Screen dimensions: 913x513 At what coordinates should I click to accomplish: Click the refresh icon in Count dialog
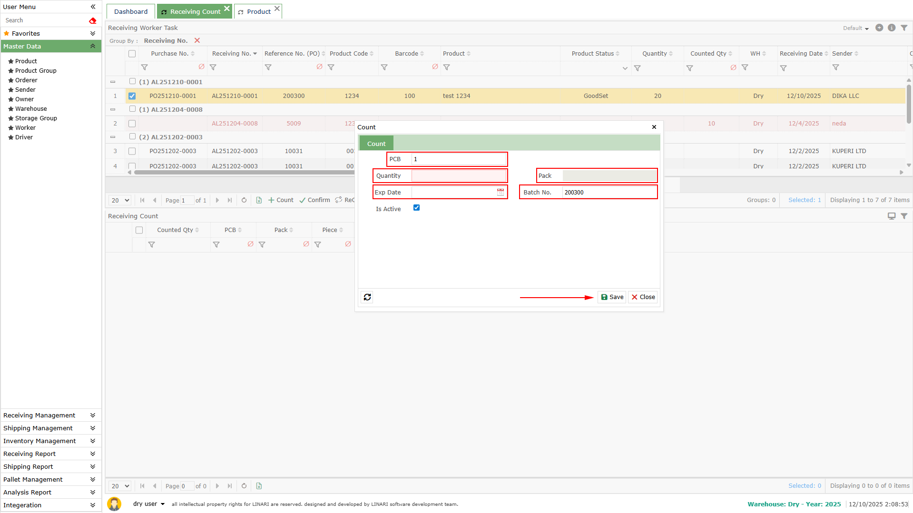coord(367,297)
